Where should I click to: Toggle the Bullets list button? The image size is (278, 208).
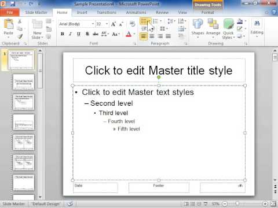coord(144,21)
